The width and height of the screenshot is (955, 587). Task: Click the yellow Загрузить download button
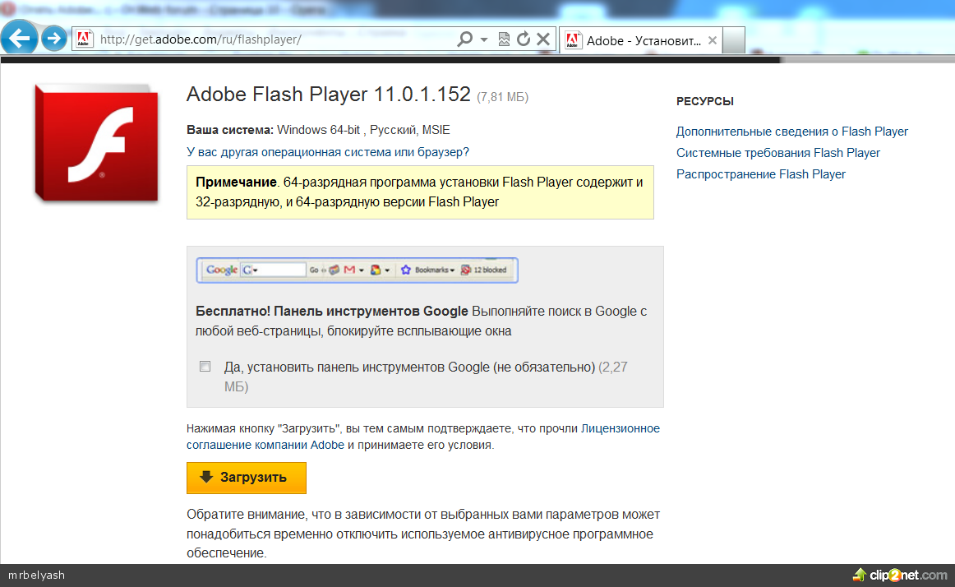(246, 478)
